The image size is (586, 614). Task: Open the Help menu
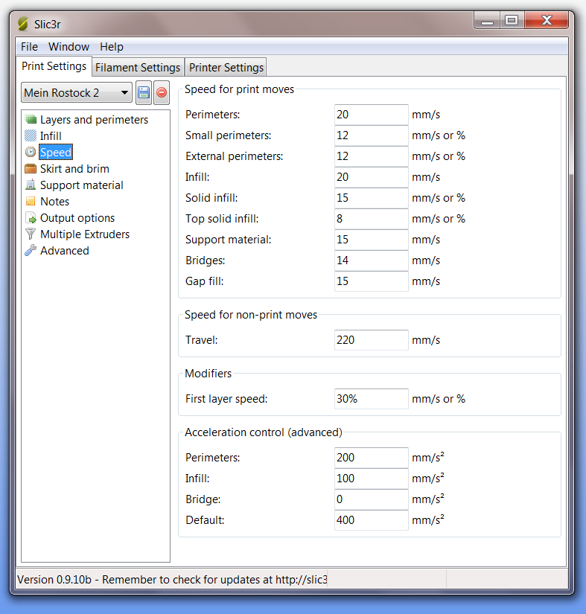tap(112, 47)
